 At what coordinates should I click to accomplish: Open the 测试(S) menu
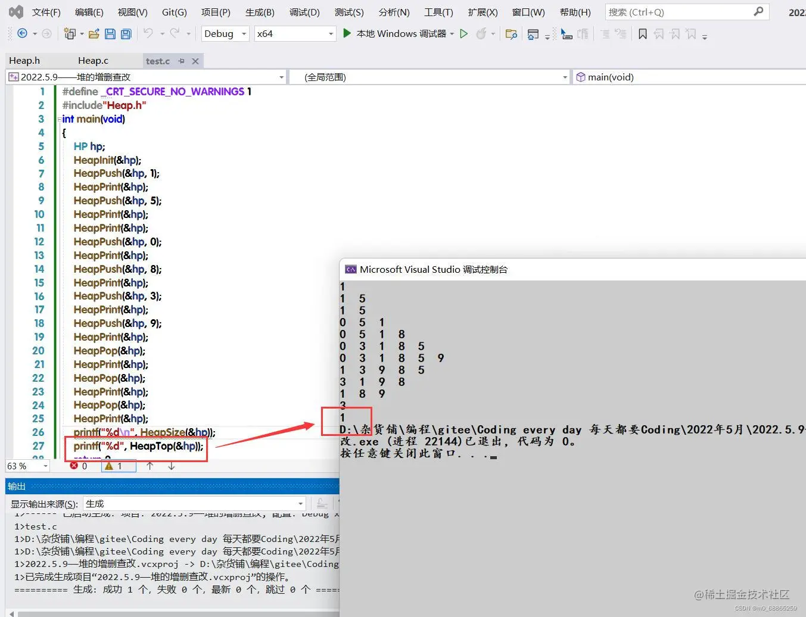pos(349,12)
